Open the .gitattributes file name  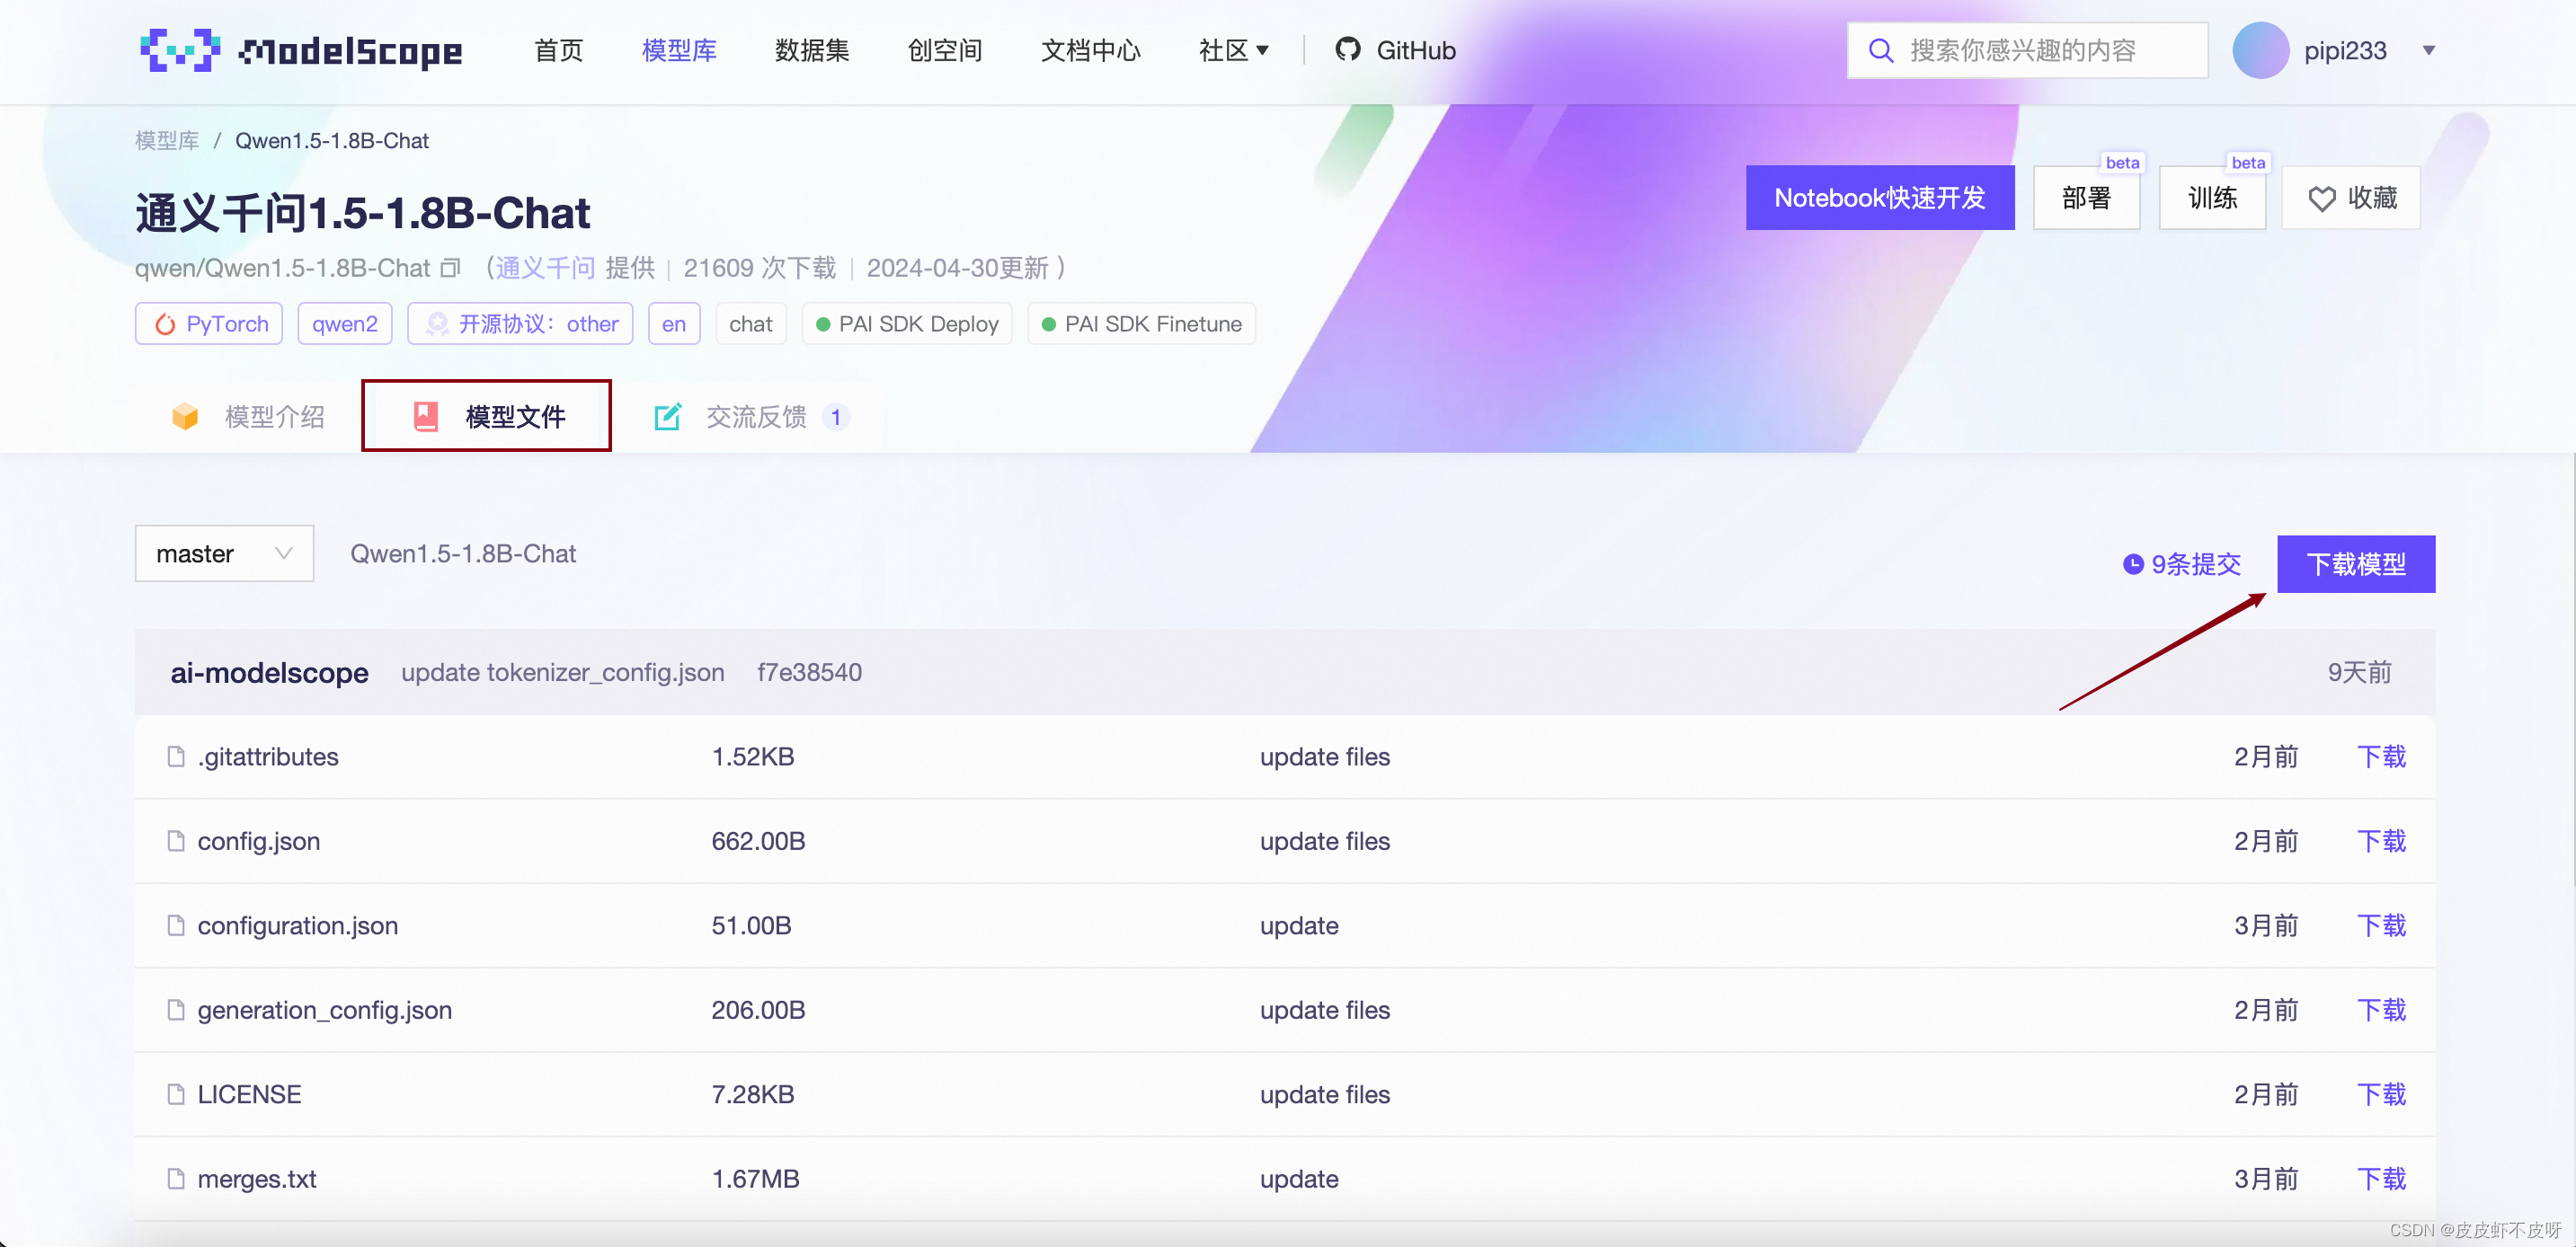tap(268, 756)
